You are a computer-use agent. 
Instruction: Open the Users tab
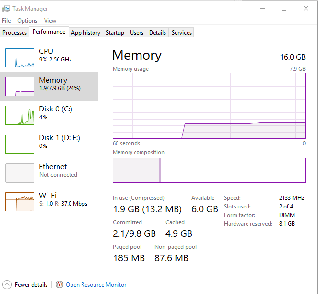tap(137, 33)
